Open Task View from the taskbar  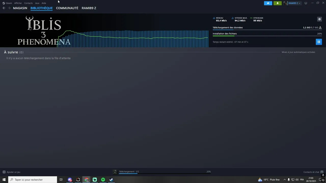pyautogui.click(x=61, y=180)
